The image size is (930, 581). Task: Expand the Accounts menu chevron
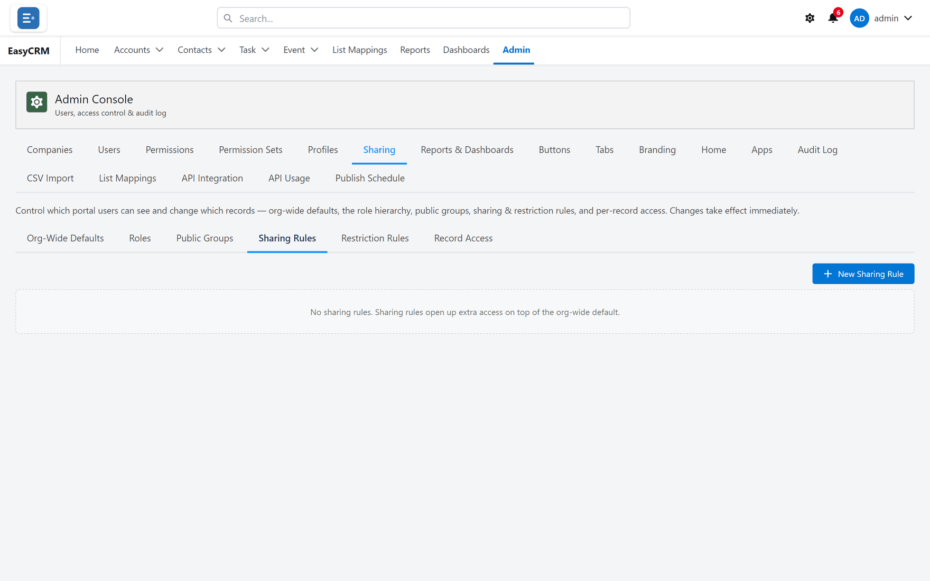pyautogui.click(x=159, y=50)
